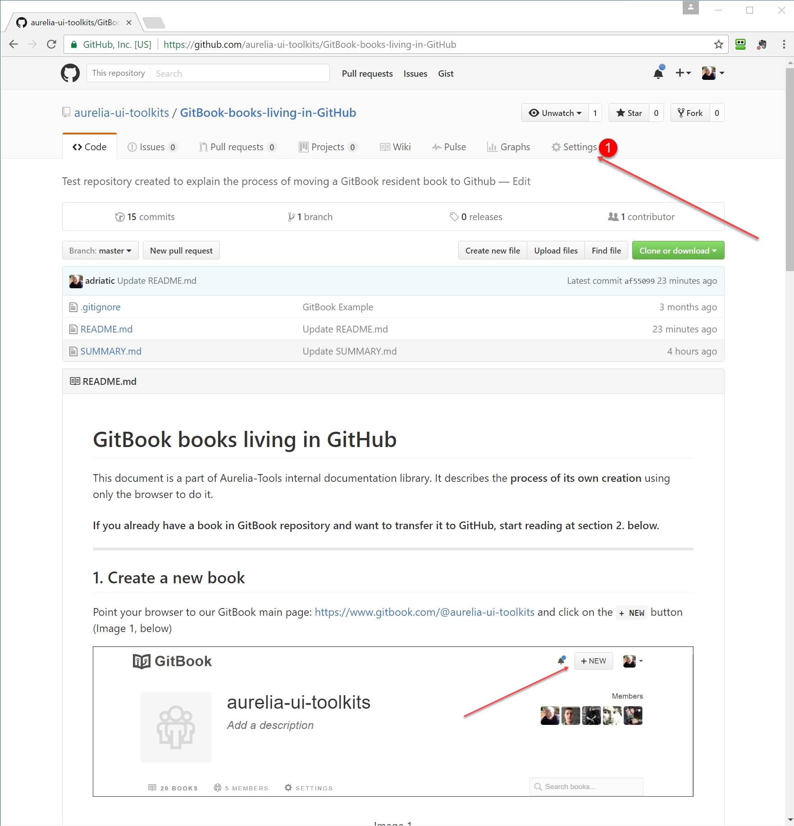Open the notifications bell icon
Viewport: 794px width, 826px height.
click(658, 73)
